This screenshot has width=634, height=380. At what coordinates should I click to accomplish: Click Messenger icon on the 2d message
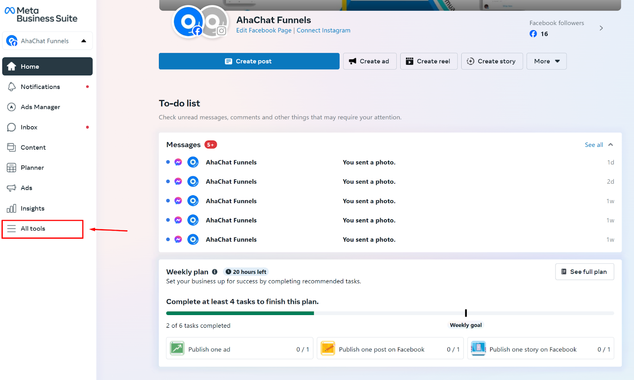tap(178, 182)
